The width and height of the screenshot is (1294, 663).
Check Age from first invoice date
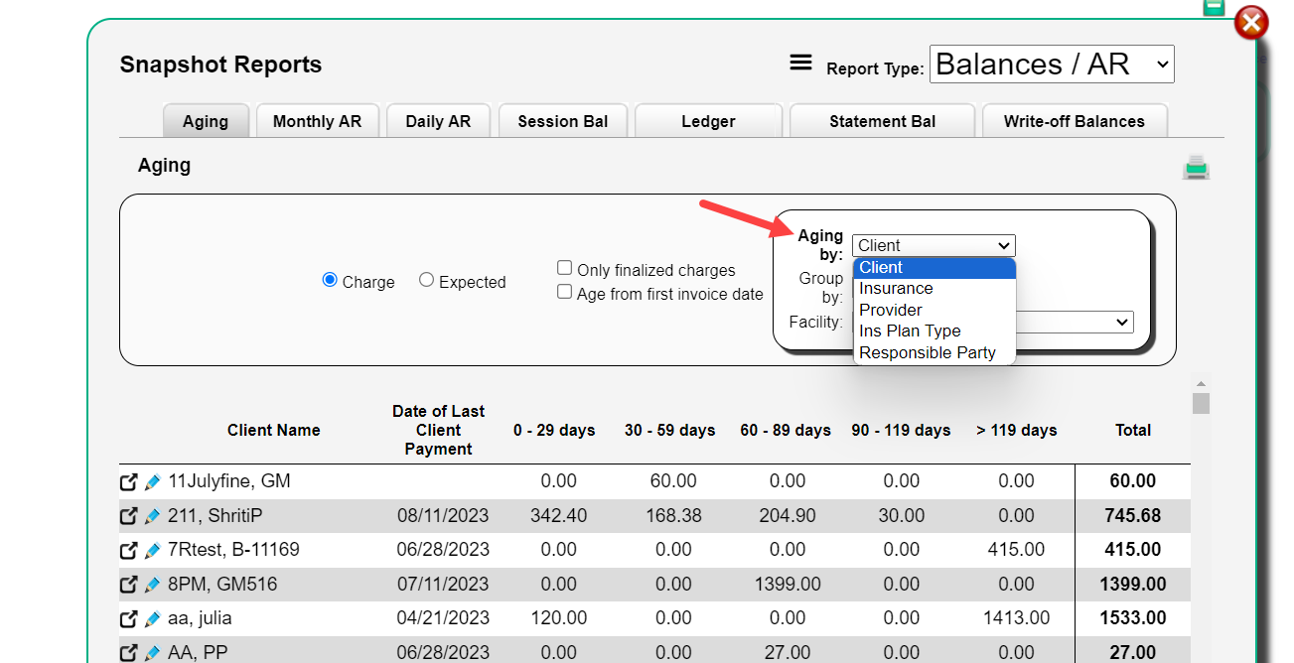[x=564, y=291]
